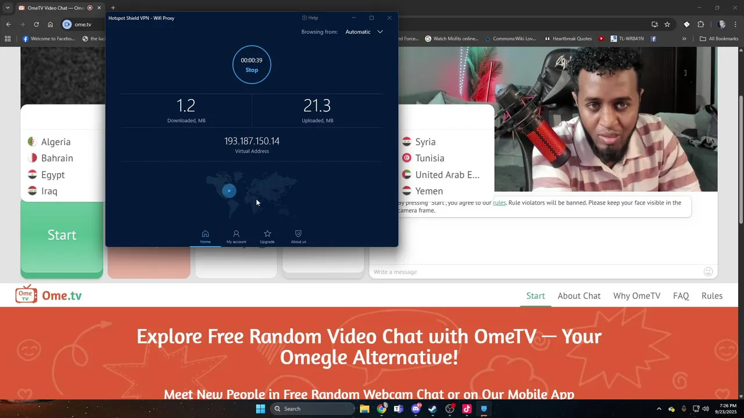Open File Explorer from taskbar
Viewport: 744px width, 418px height.
point(364,409)
